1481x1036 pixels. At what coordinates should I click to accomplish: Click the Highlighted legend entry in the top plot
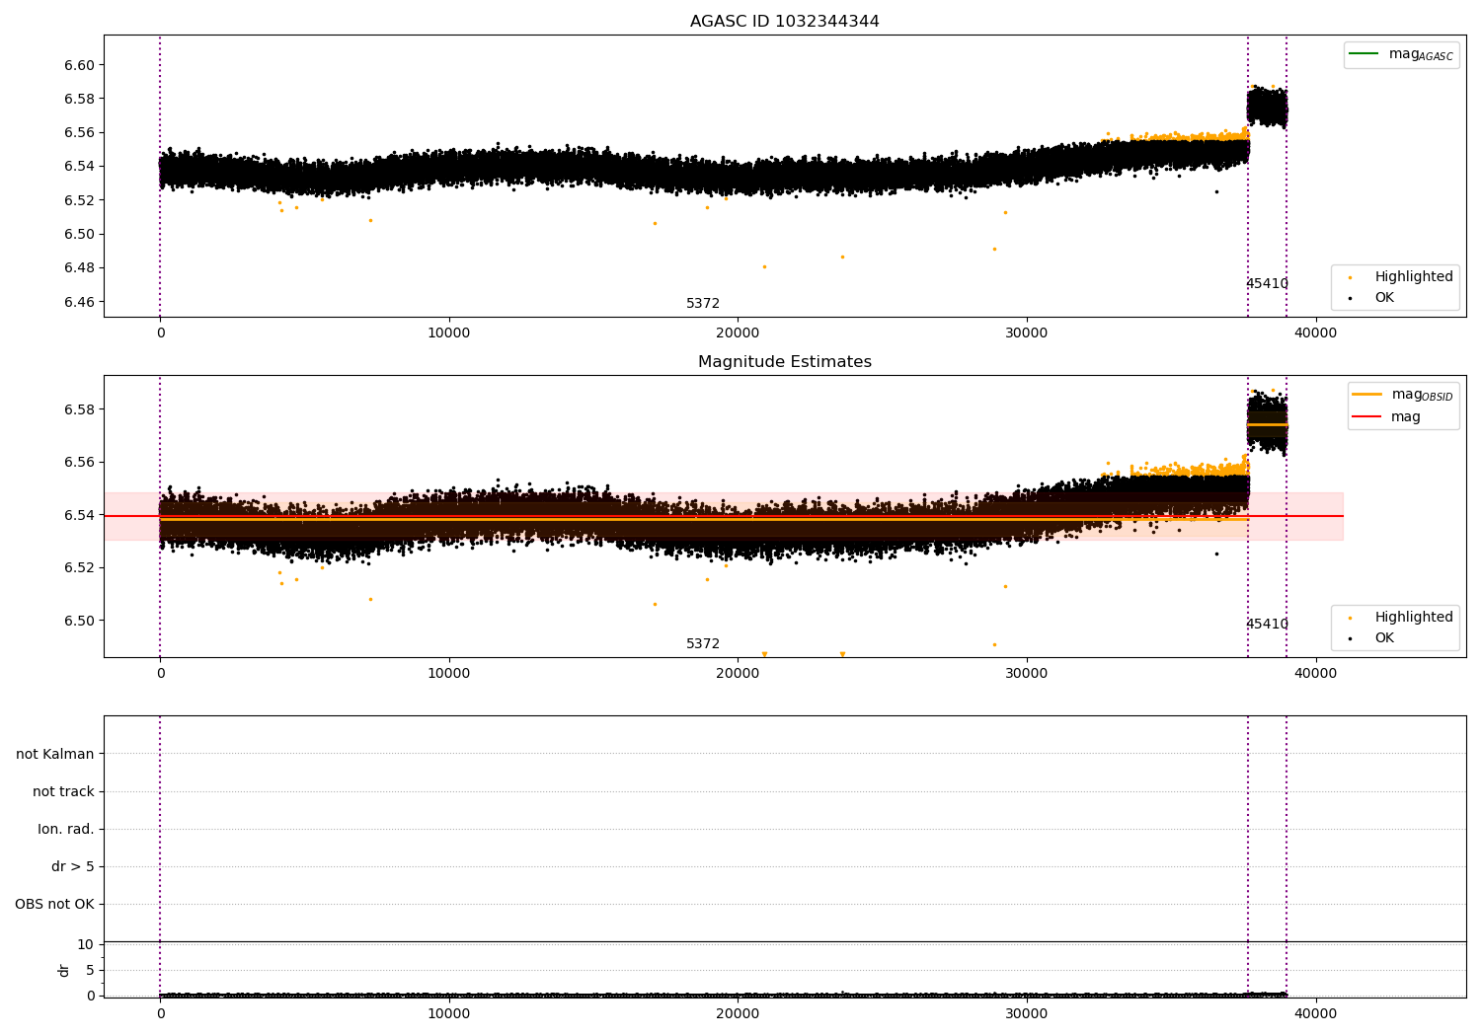(1414, 276)
